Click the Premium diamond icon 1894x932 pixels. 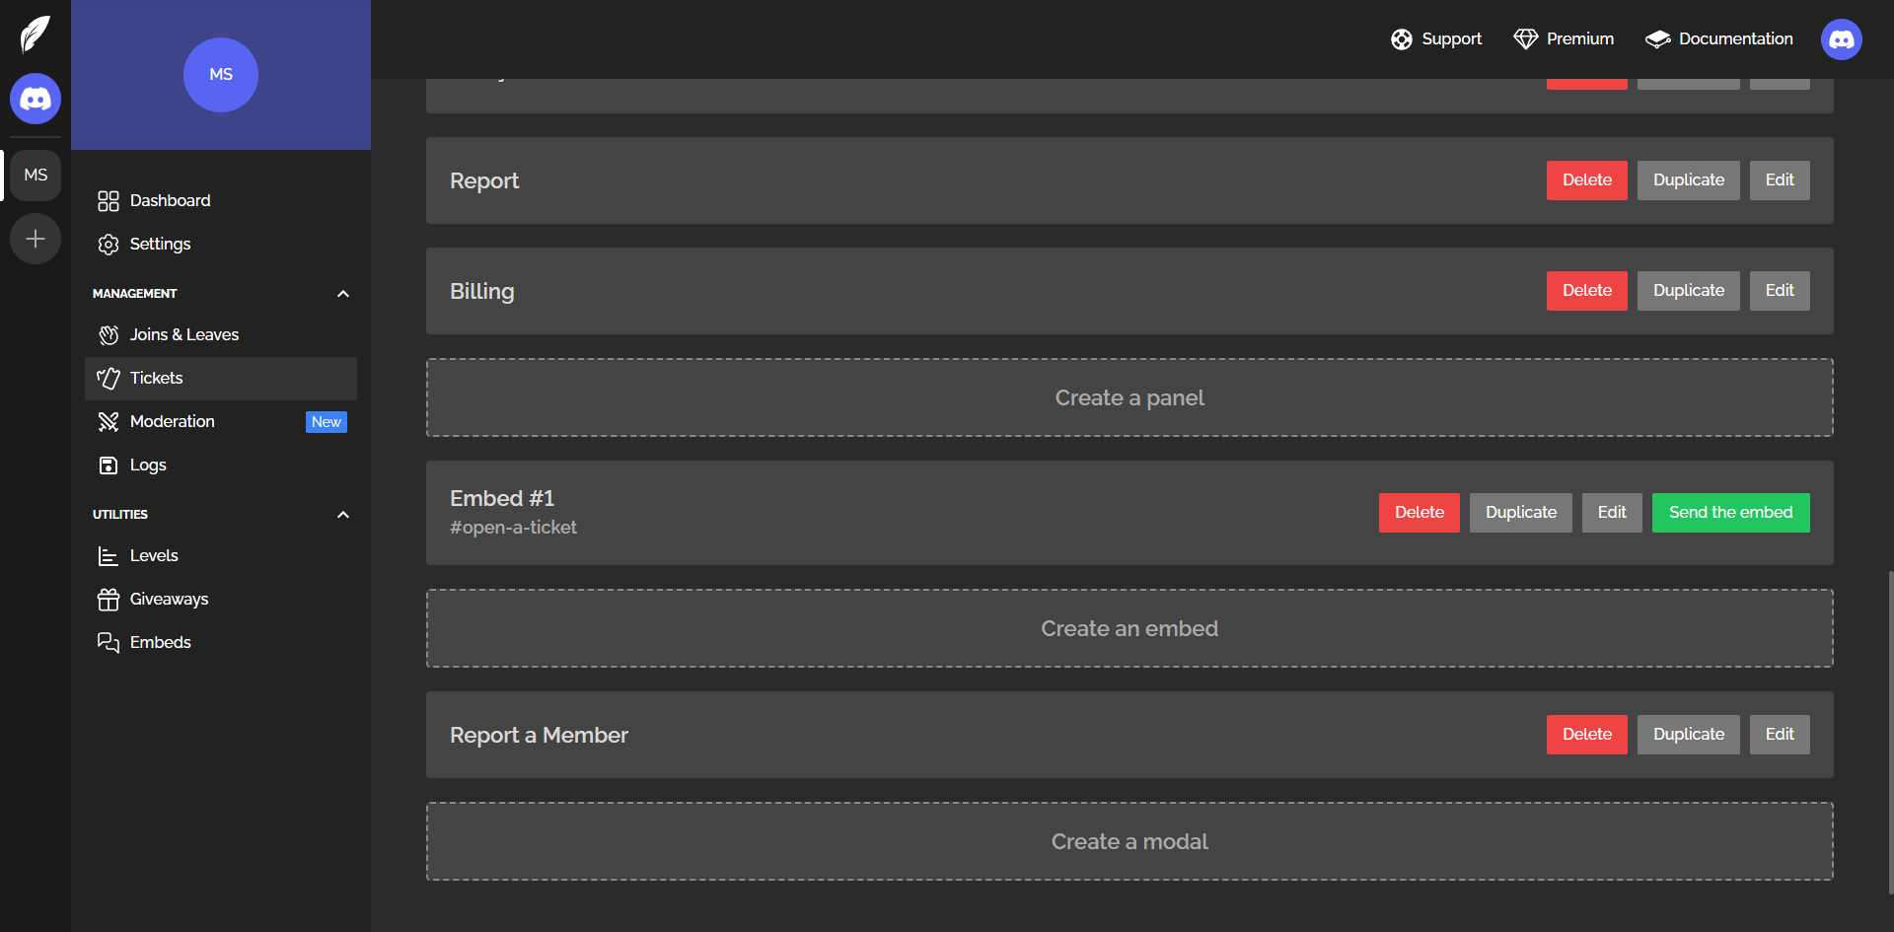coord(1525,39)
